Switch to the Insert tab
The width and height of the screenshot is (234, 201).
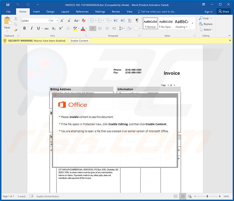pos(36,12)
